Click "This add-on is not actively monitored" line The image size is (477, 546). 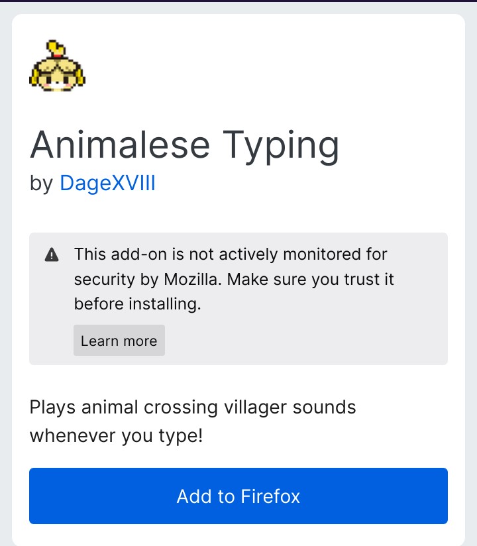point(231,254)
